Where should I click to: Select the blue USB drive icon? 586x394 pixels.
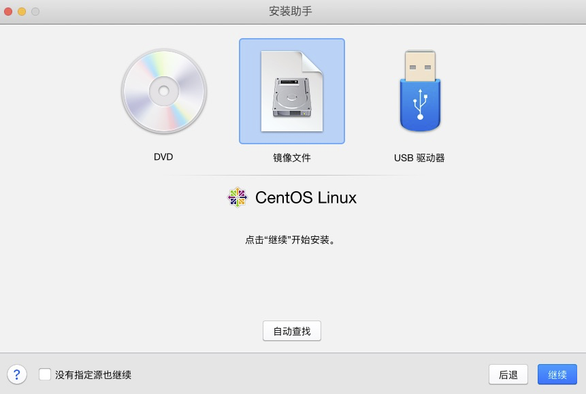pyautogui.click(x=420, y=91)
